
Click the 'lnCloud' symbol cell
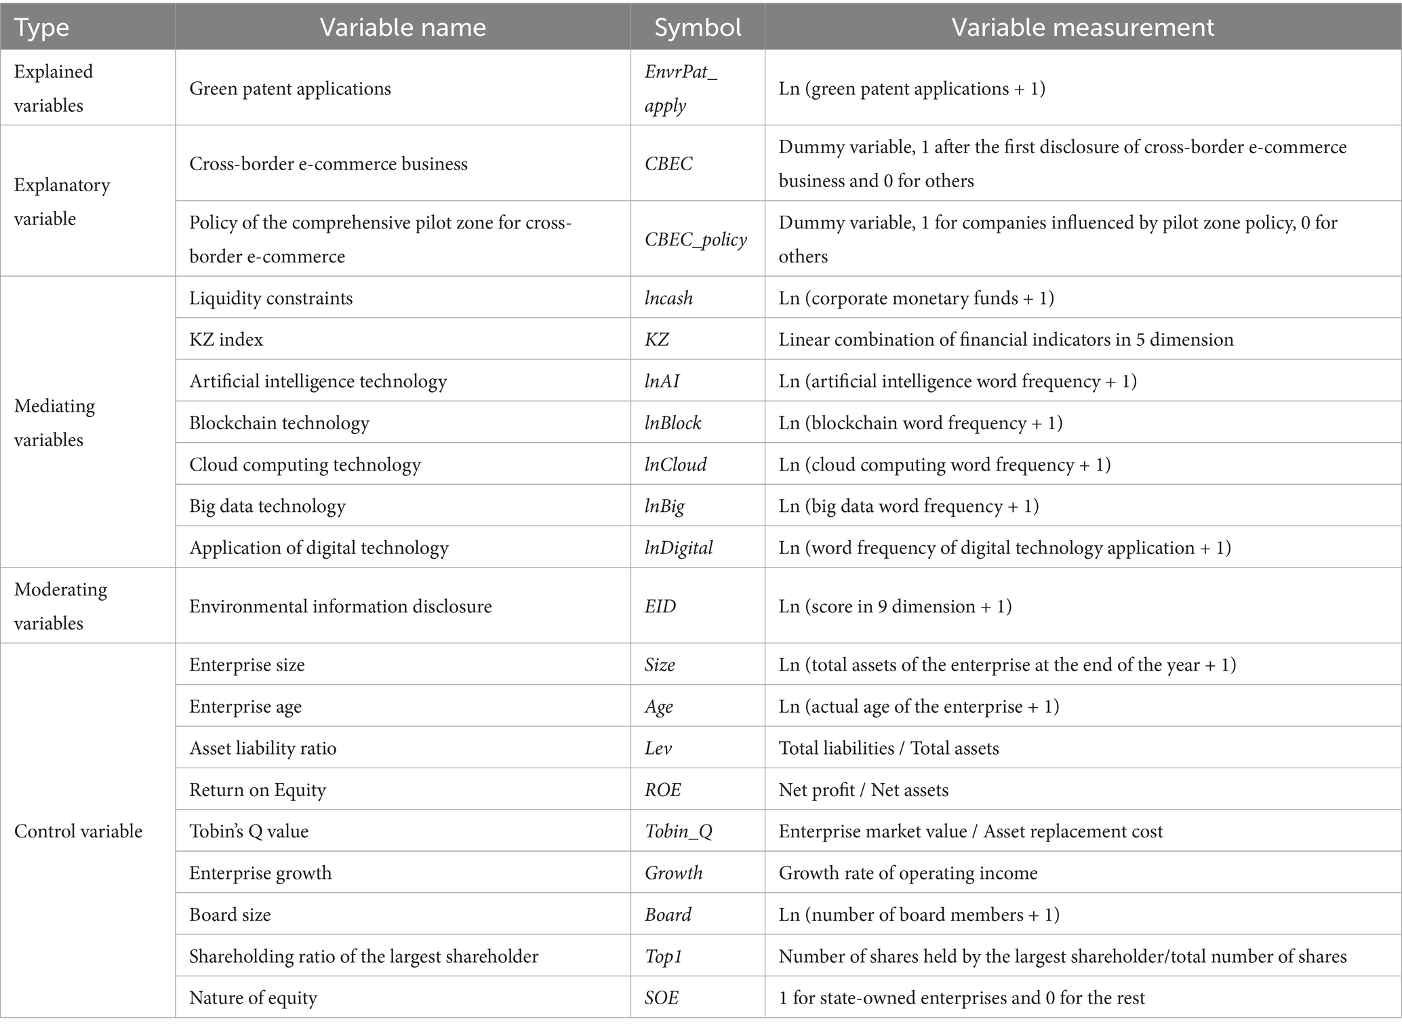(x=675, y=464)
